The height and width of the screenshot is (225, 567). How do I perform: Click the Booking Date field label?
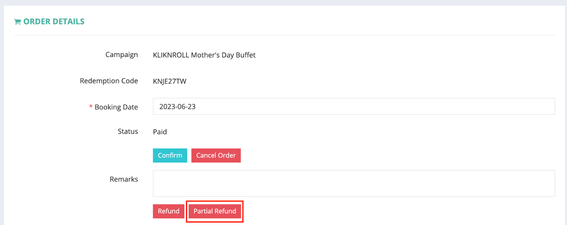point(116,107)
